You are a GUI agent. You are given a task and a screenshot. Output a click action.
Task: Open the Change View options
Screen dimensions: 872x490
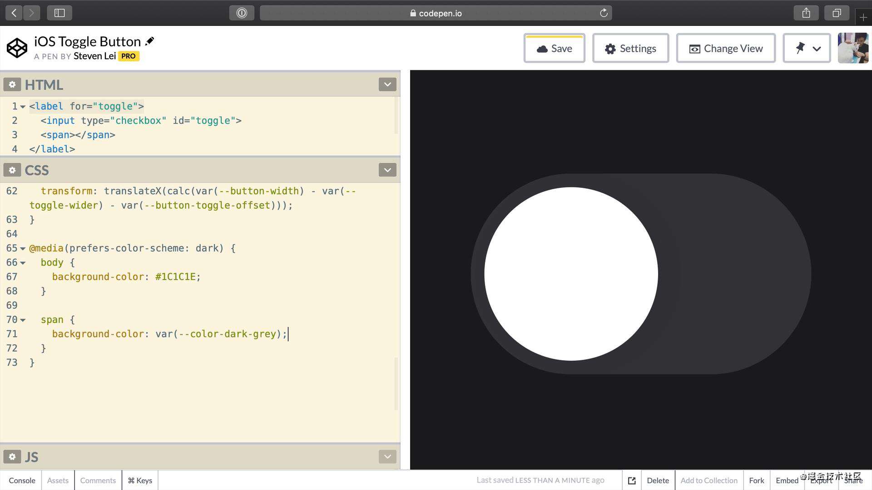click(x=725, y=48)
